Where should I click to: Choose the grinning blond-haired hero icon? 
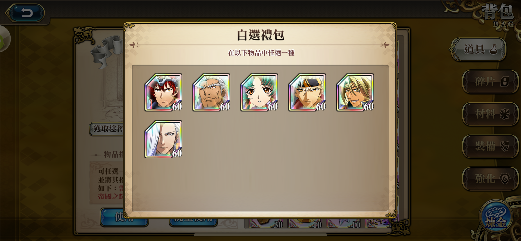tap(355, 92)
